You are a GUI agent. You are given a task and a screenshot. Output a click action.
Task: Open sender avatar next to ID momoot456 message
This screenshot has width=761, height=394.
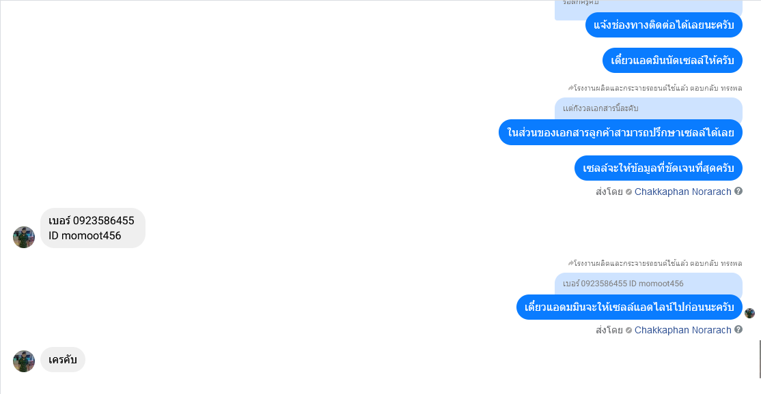click(24, 237)
